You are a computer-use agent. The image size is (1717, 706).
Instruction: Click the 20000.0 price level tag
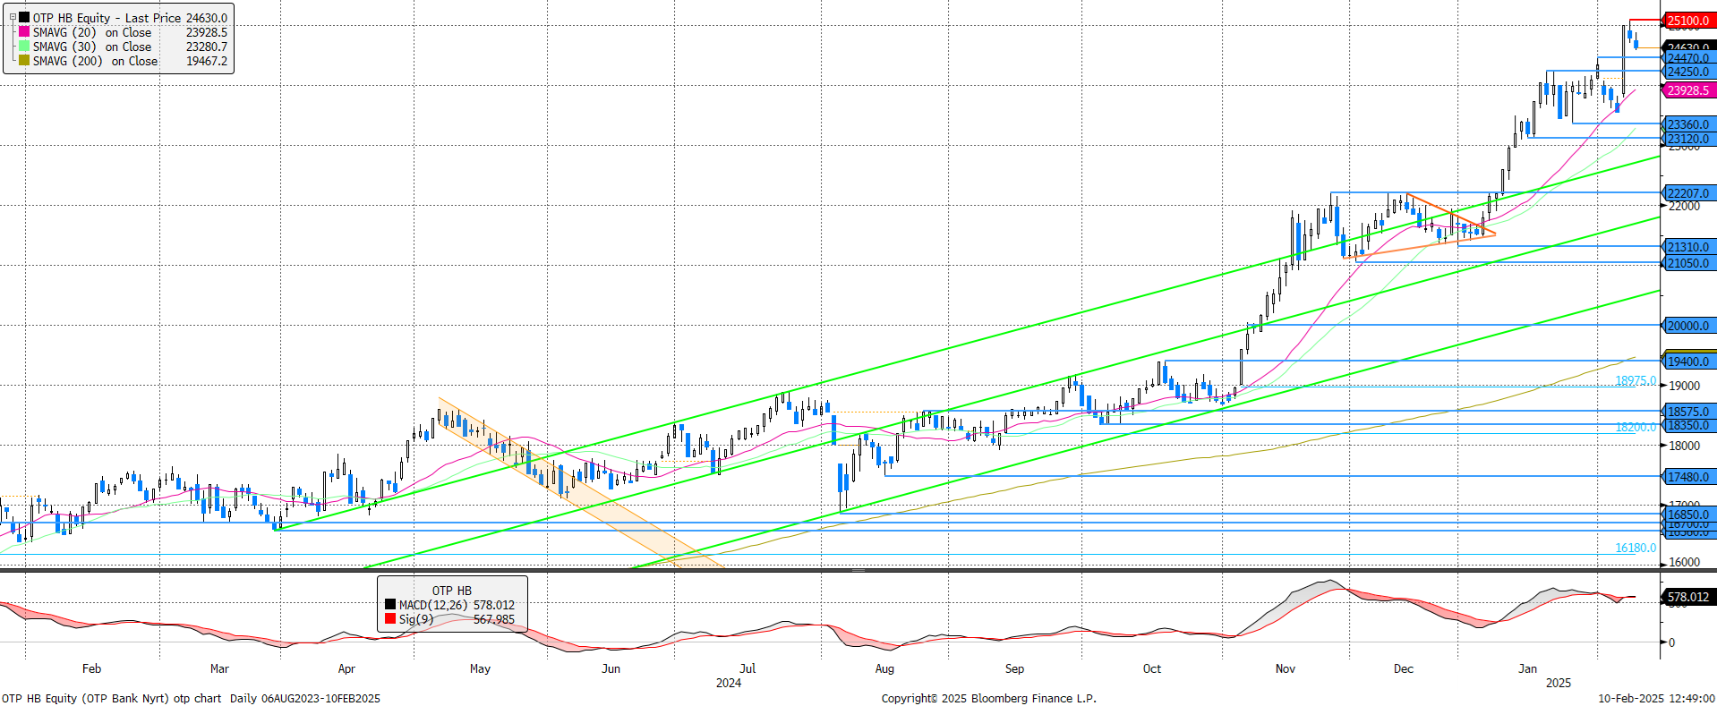point(1687,326)
